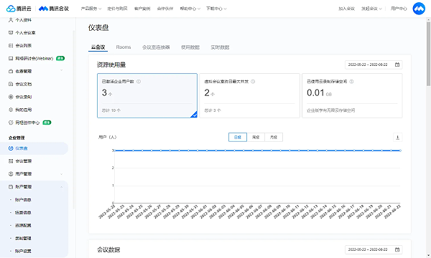Open the 定价与购买 menu item

[117, 9]
